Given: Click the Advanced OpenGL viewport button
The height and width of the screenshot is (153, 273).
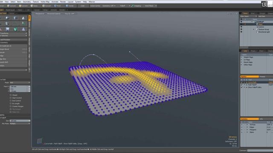Looking at the screenshot, I should click(54, 14).
